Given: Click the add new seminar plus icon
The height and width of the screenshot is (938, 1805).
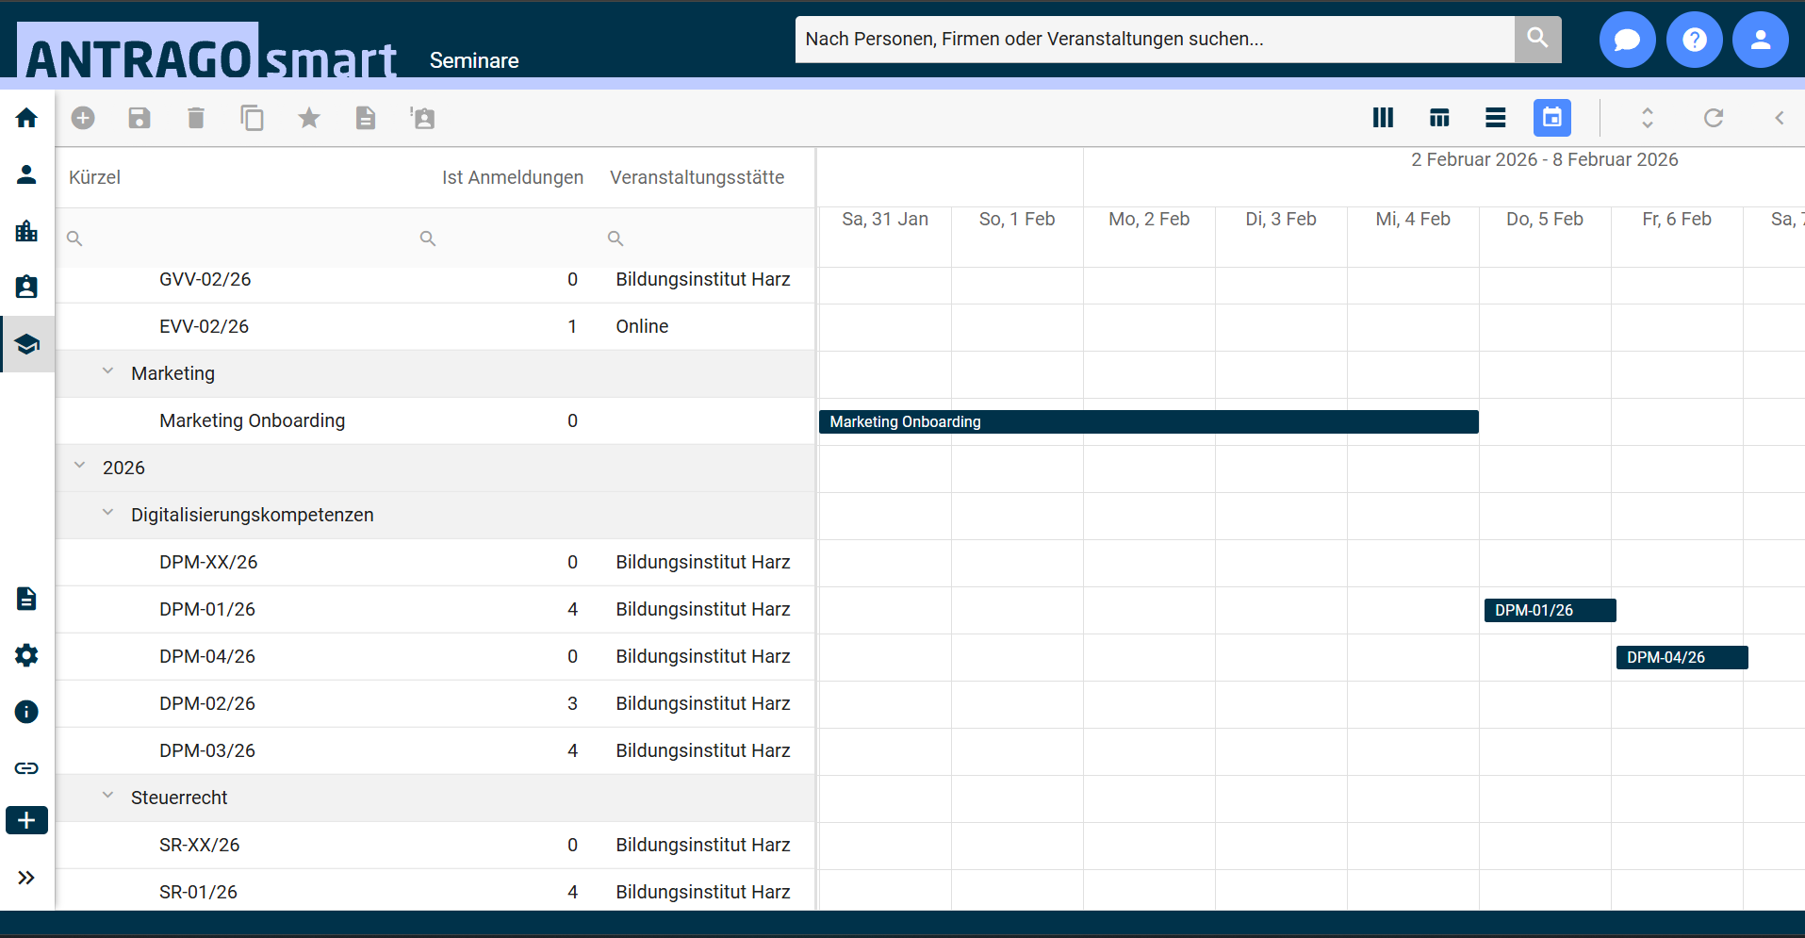Looking at the screenshot, I should click(83, 118).
